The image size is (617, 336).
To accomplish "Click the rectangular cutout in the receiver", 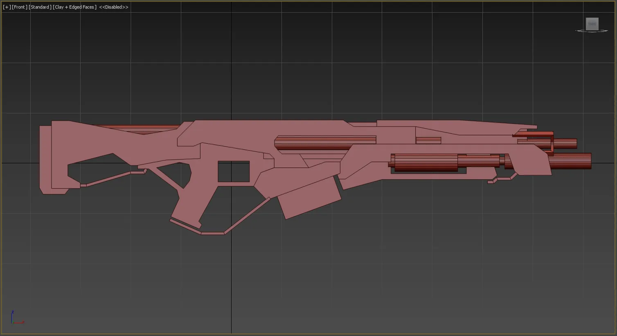I will [x=234, y=171].
